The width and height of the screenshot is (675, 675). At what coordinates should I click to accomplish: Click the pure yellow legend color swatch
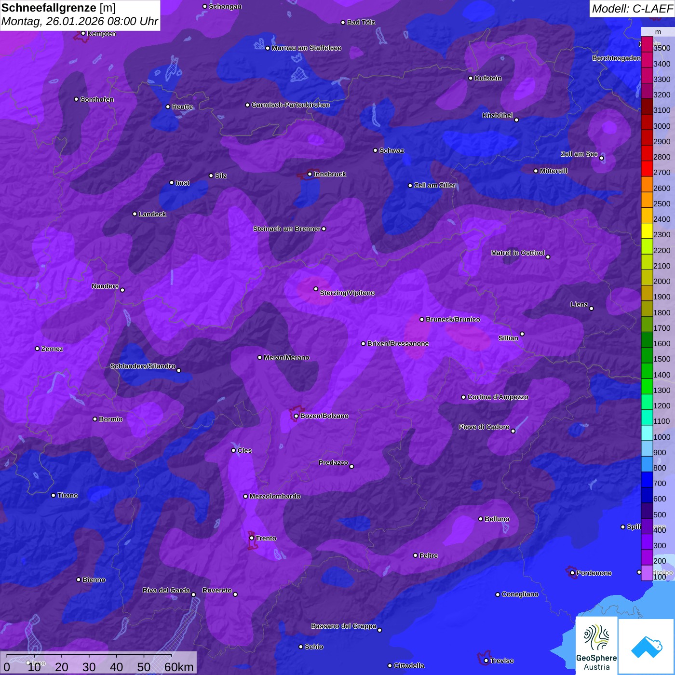pos(647,231)
